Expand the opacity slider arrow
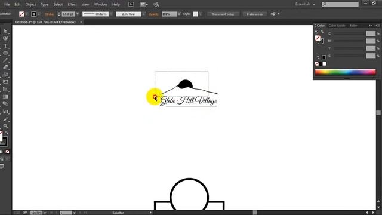382x215 pixels. coord(179,14)
